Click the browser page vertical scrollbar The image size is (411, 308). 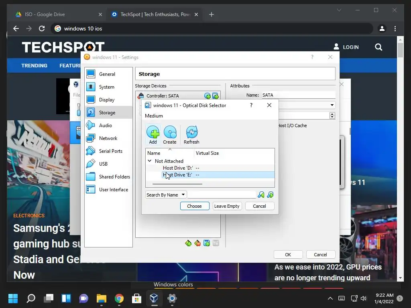pos(400,49)
